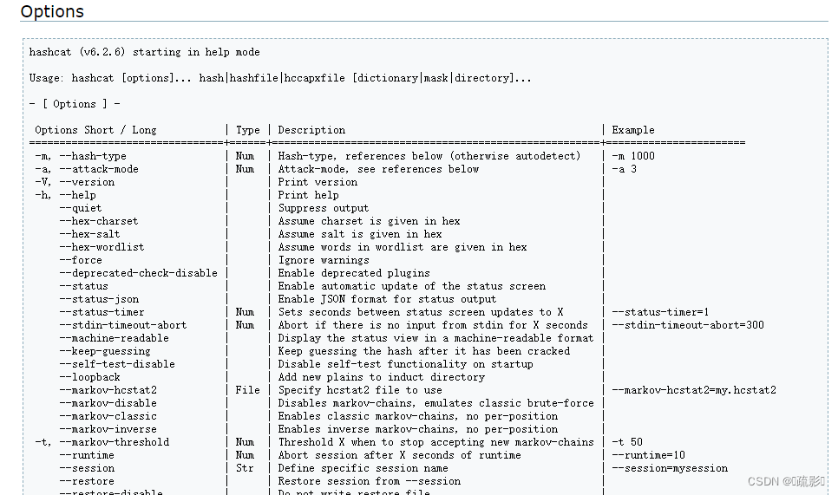The width and height of the screenshot is (838, 495).
Task: Click the '-h, --help' option
Action: [x=66, y=195]
